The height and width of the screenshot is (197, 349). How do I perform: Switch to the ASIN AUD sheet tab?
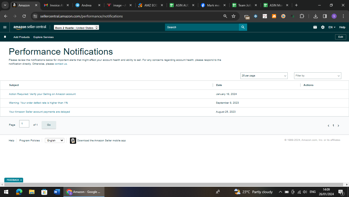tap(182, 5)
